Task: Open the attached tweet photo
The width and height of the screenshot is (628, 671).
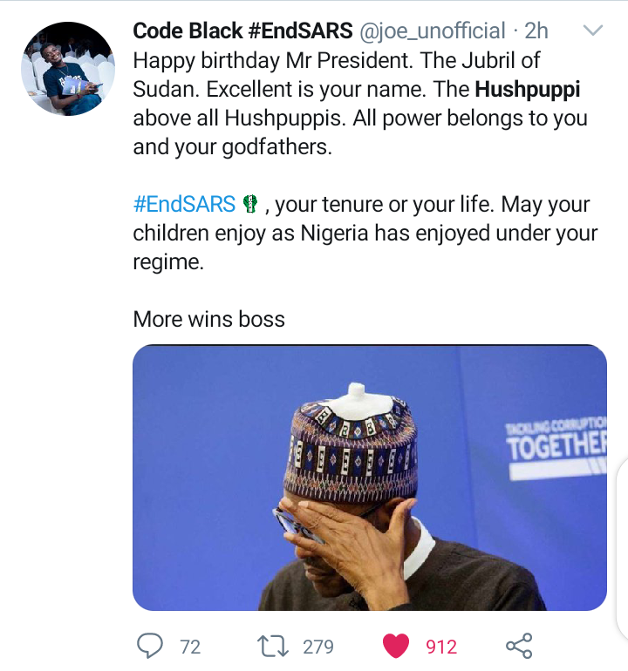Action: click(x=369, y=477)
